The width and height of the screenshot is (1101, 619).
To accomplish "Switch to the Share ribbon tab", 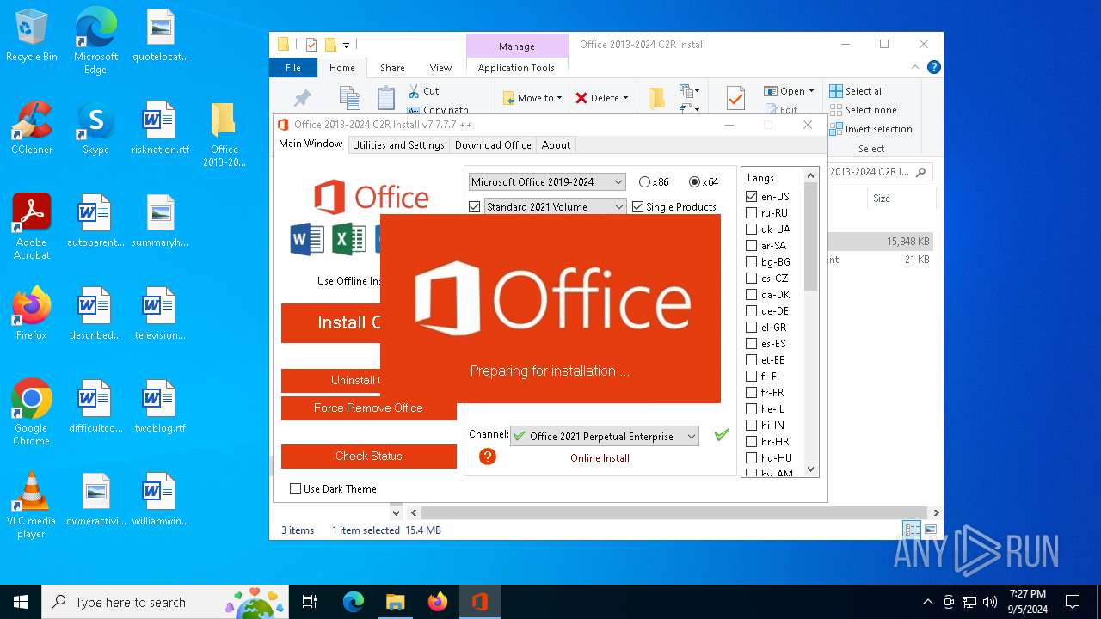I will 392,68.
